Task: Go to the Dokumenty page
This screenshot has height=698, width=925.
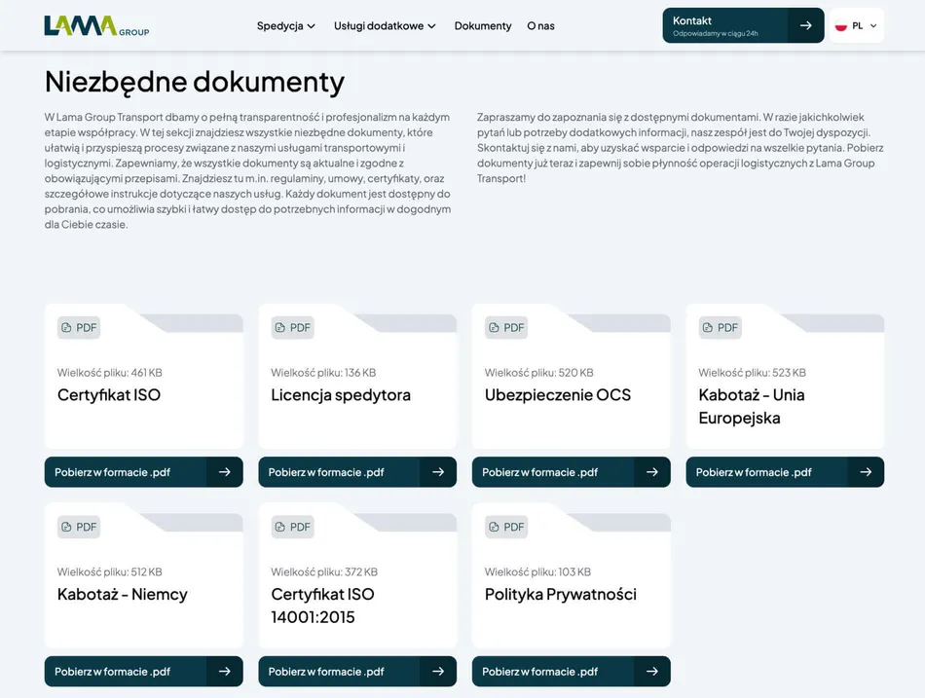Action: (x=483, y=26)
